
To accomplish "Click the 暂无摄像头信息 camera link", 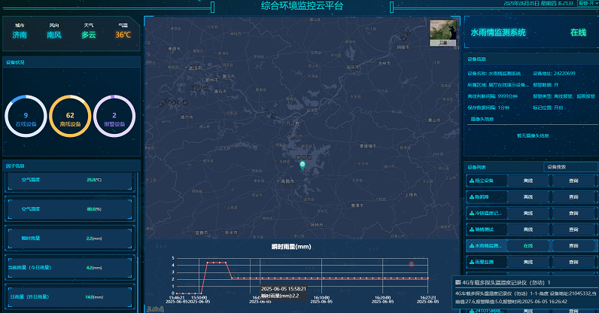I will (532, 136).
